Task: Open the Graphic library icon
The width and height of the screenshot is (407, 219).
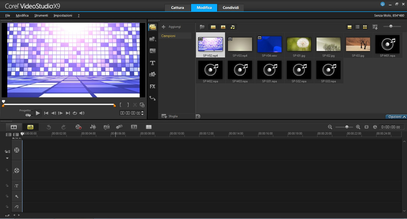Action: tap(153, 74)
